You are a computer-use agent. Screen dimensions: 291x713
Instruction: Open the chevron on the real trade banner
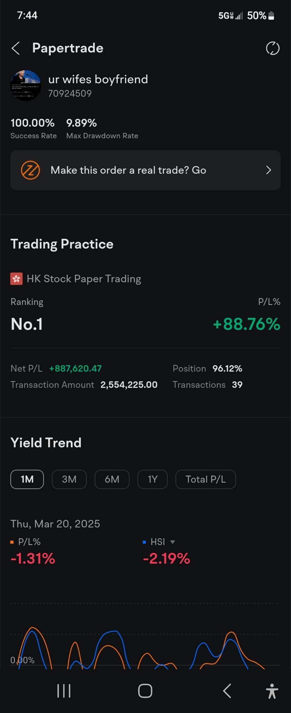coord(268,170)
